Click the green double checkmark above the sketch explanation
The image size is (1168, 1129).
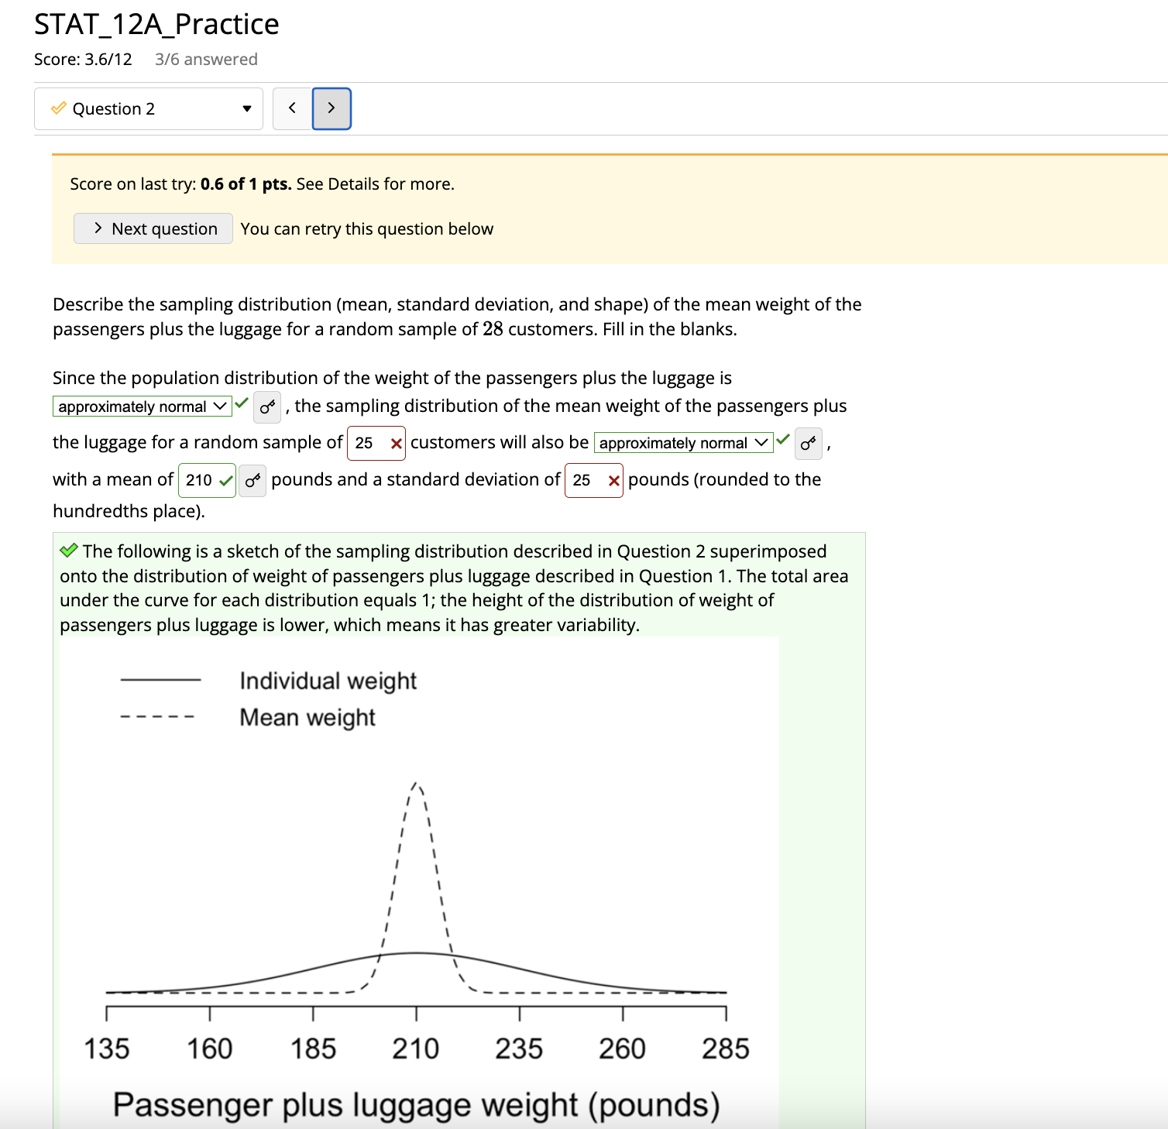[68, 551]
